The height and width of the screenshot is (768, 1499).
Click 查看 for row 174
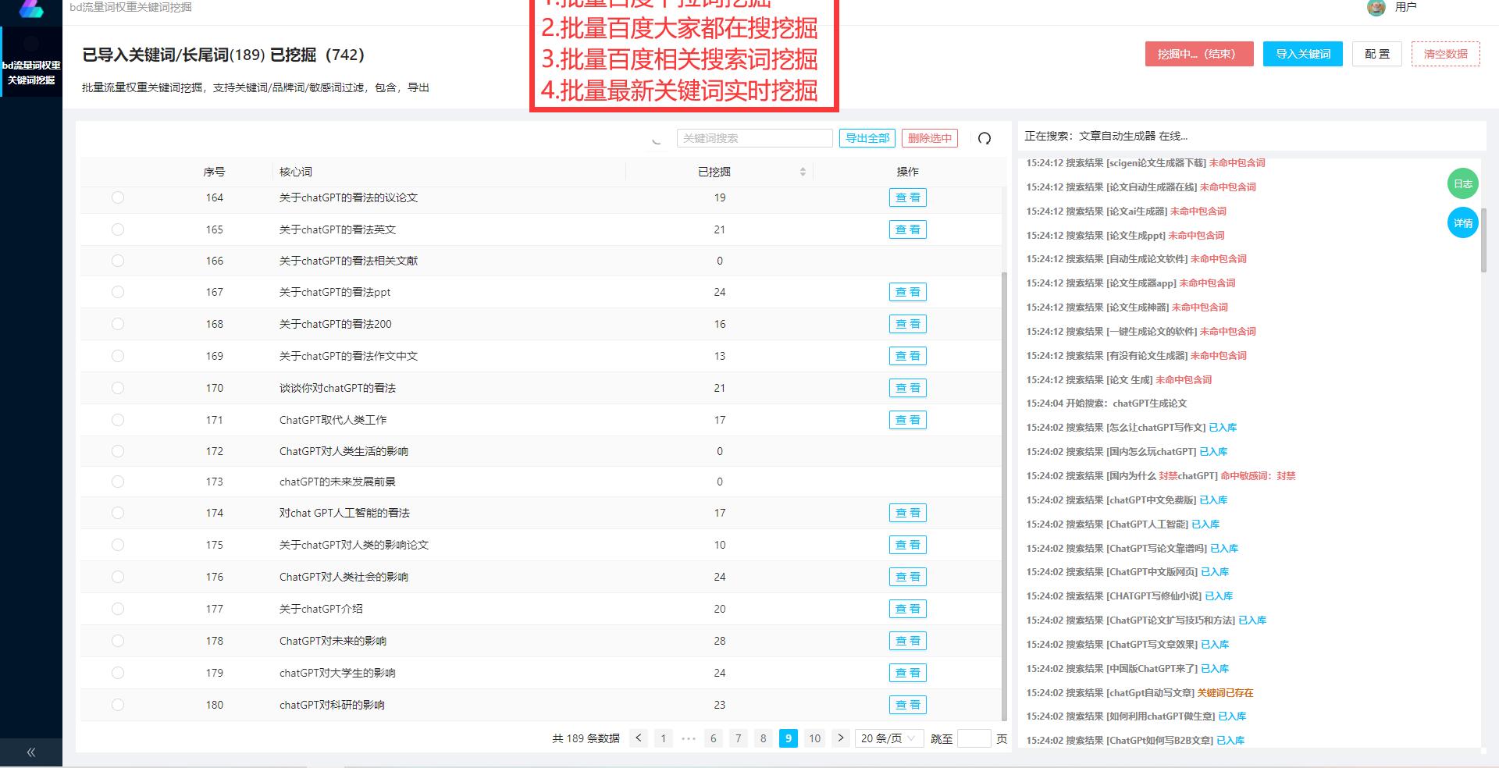[x=907, y=513]
